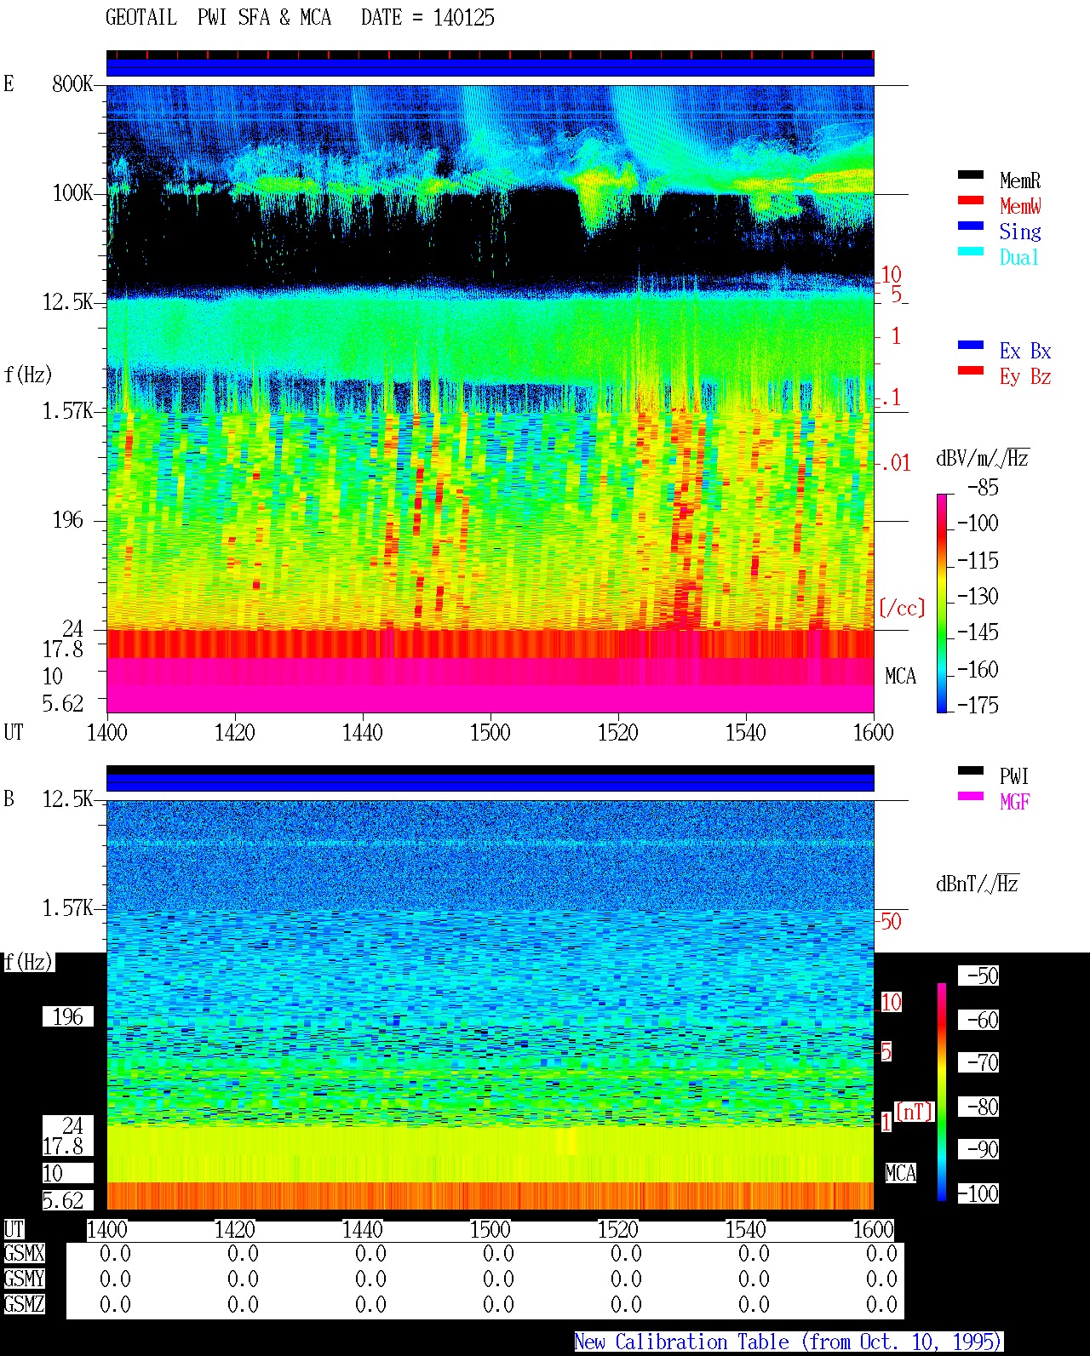Image resolution: width=1090 pixels, height=1356 pixels.
Task: Click the dBnT magnetic field color bar
Action: pos(942,1092)
